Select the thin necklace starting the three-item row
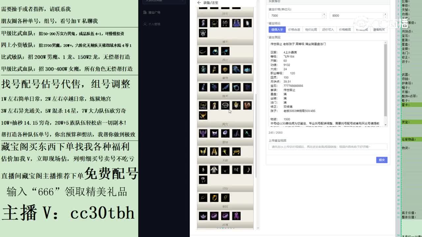This screenshot has height=237, width=422. 203,51
